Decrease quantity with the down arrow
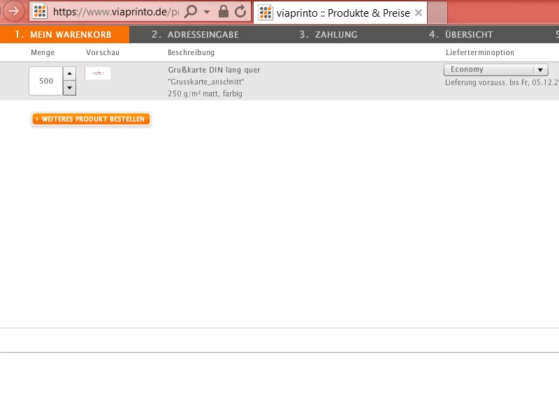This screenshot has width=559, height=419. click(69, 88)
